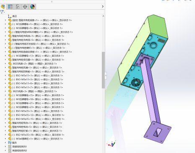Open the DisplayManager color-ball tab
Screen dimensions: 195x153
click(32, 7)
